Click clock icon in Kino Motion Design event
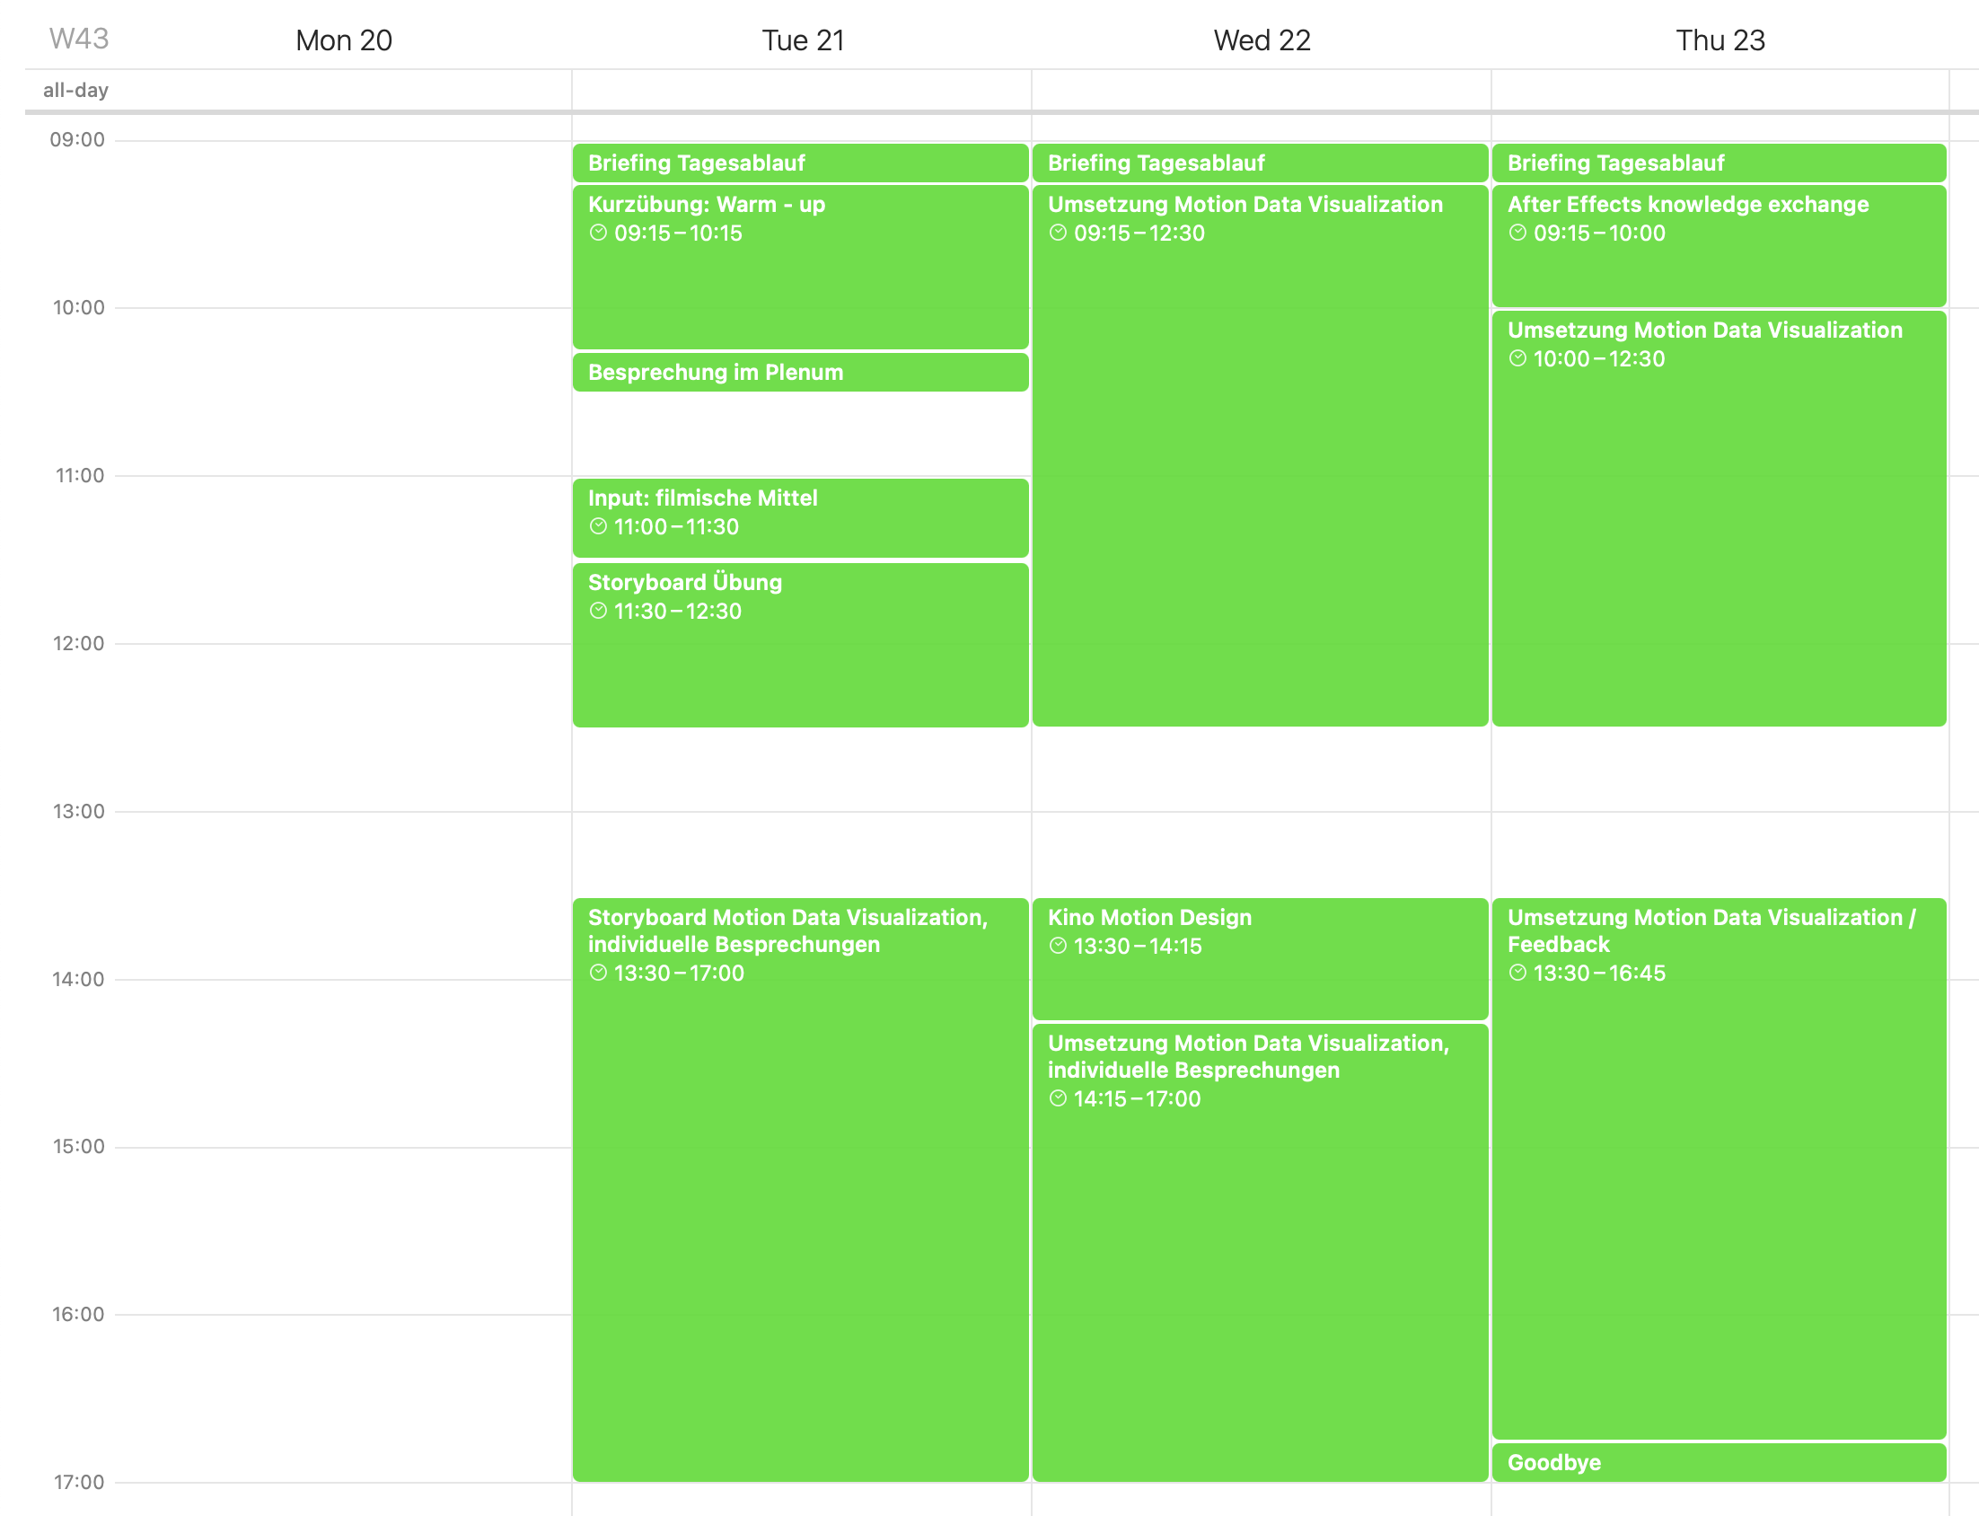Viewport: 1979px width, 1516px height. tap(1058, 946)
